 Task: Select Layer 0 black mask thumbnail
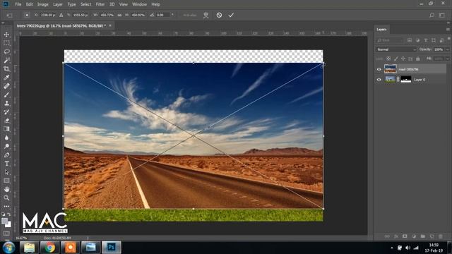coord(406,80)
